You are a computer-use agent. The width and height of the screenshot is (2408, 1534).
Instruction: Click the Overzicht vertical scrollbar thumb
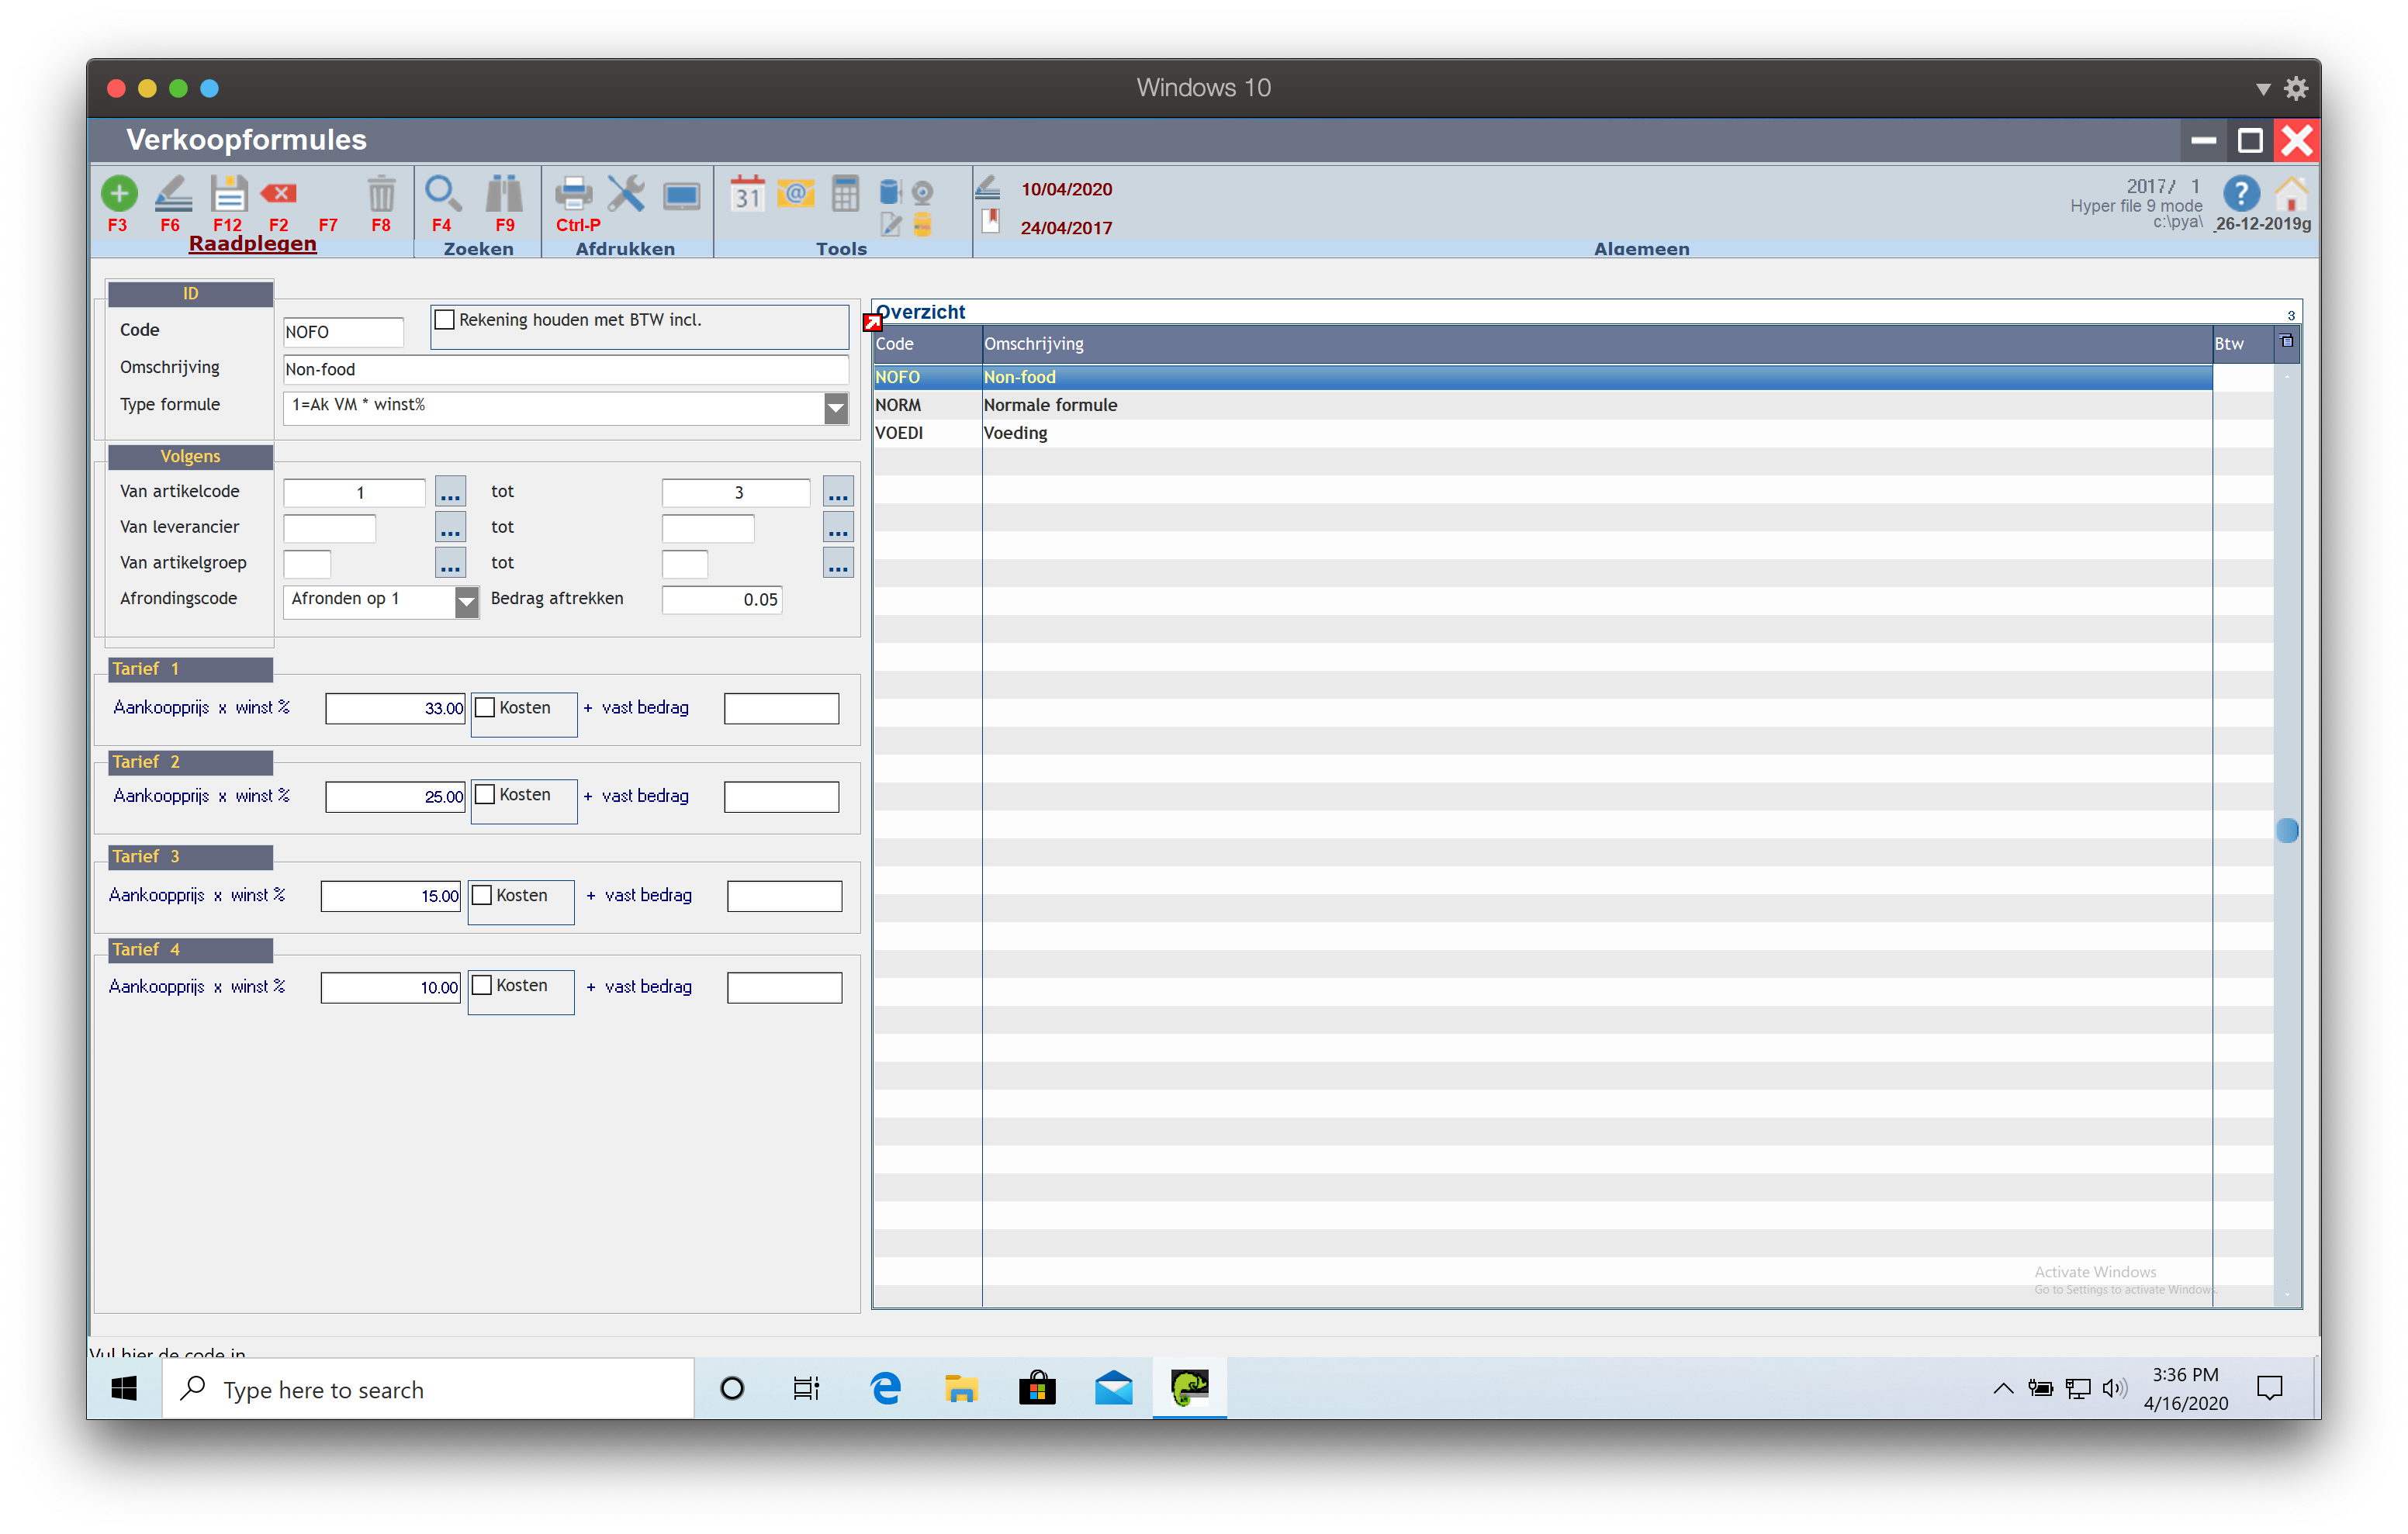2286,830
